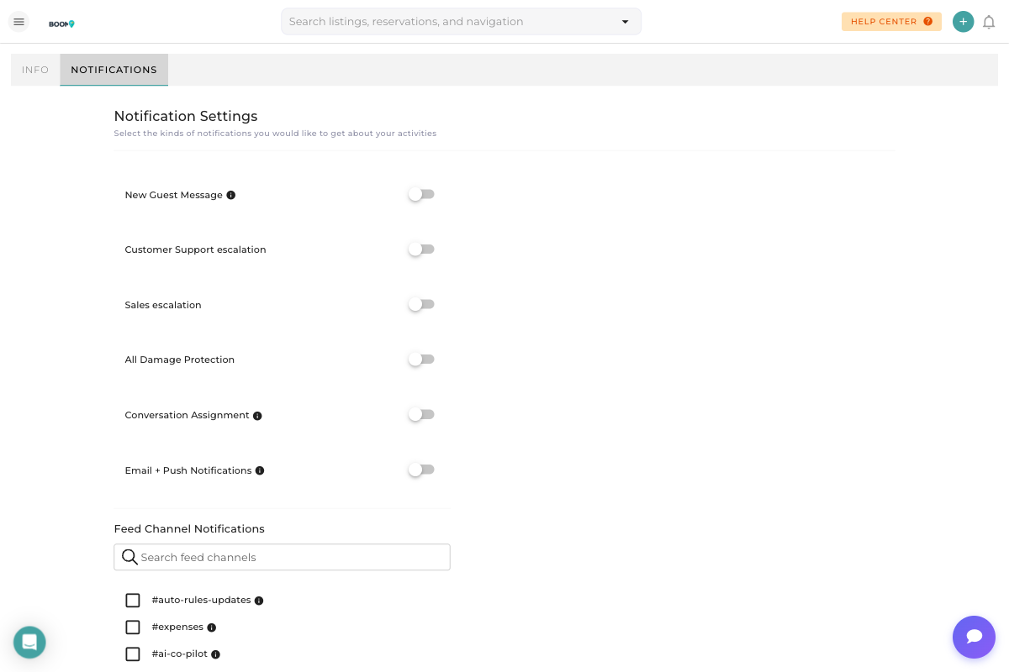Select the NOTIFICATIONS tab
Viewport: 1009px width, 672px height.
(114, 70)
